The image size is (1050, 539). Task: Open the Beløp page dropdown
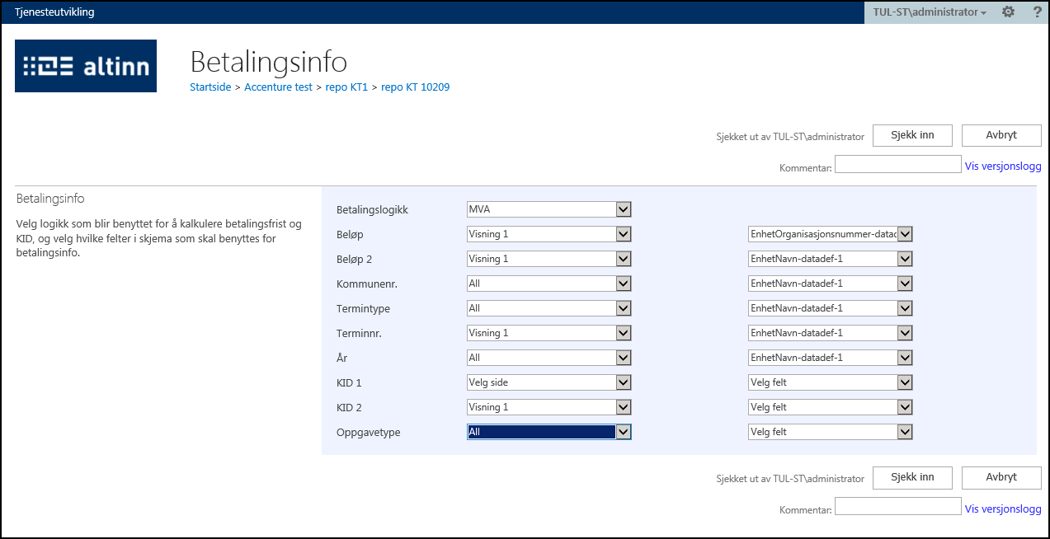pyautogui.click(x=549, y=234)
